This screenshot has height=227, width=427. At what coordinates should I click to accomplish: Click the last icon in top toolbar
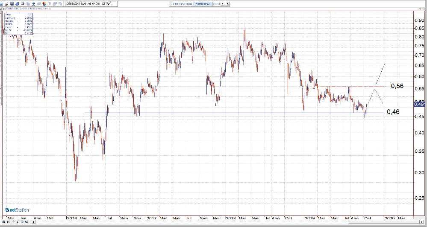coord(60,4)
